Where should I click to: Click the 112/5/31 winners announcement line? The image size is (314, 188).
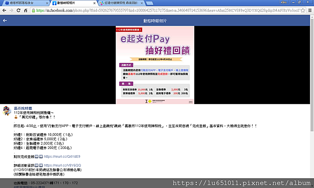tap(48, 170)
